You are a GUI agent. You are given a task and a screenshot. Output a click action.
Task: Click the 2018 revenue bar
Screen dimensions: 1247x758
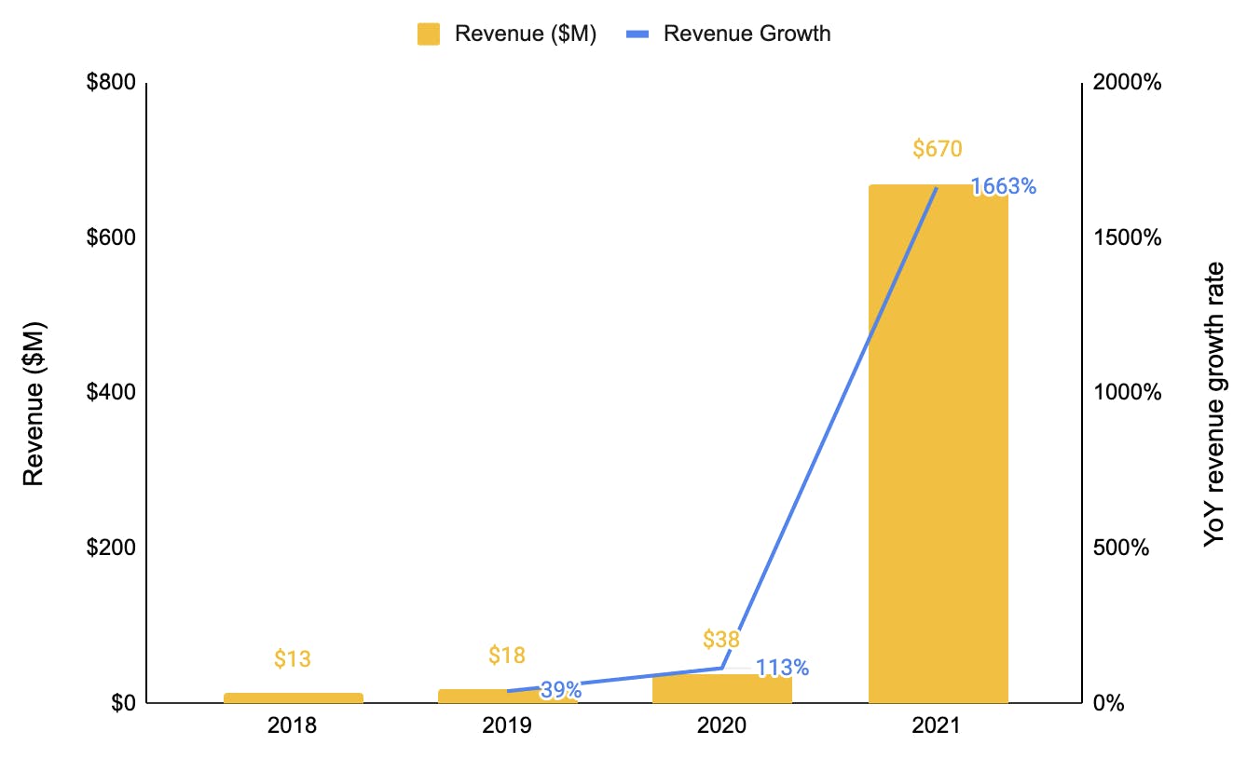[293, 697]
